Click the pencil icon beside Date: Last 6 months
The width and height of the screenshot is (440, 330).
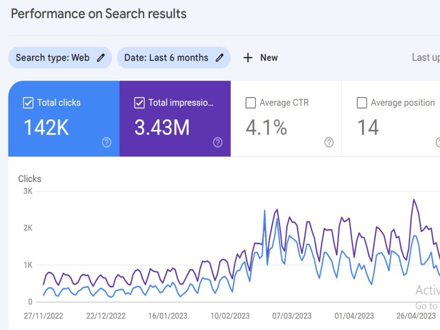pos(220,58)
